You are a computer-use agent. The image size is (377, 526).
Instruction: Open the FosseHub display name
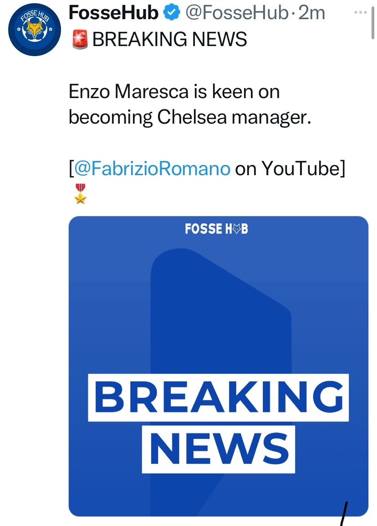point(113,13)
